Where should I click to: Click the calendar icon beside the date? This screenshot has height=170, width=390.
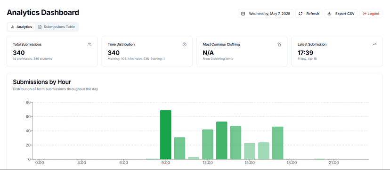[x=243, y=14]
